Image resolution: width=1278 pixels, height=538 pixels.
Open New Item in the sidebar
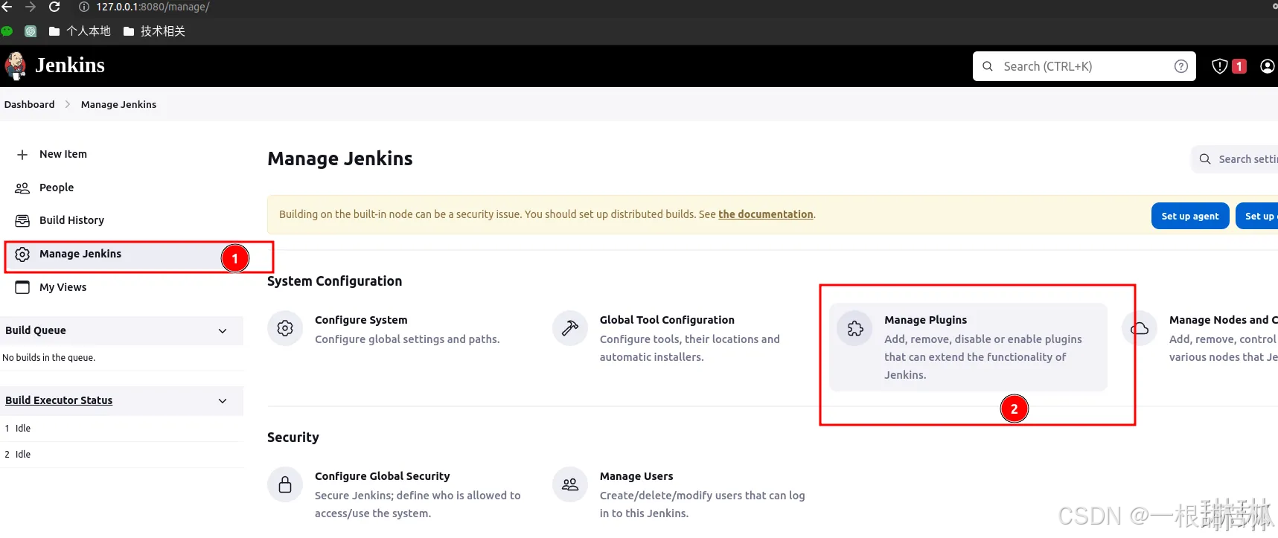tap(63, 154)
